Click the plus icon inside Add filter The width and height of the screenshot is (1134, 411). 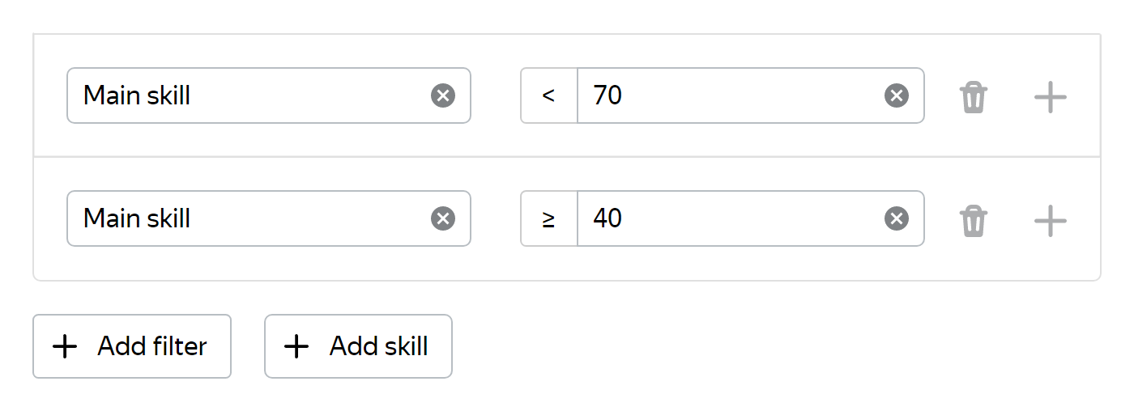pos(65,347)
